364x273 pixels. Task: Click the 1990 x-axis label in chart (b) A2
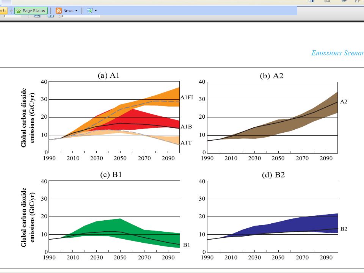pyautogui.click(x=207, y=158)
